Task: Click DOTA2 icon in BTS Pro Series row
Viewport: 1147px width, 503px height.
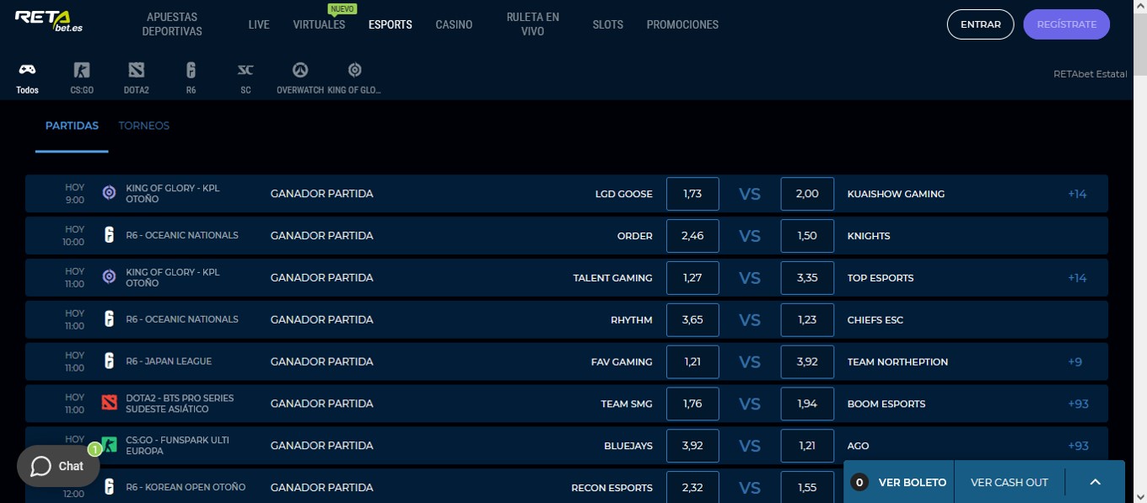Action: [x=109, y=403]
